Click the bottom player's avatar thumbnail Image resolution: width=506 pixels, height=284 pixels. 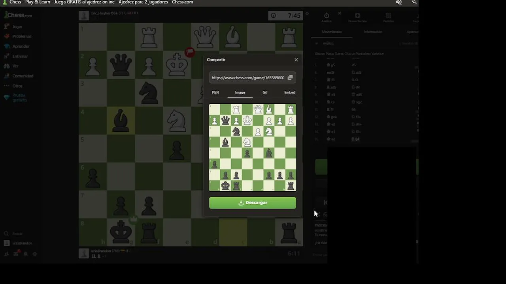click(x=84, y=253)
